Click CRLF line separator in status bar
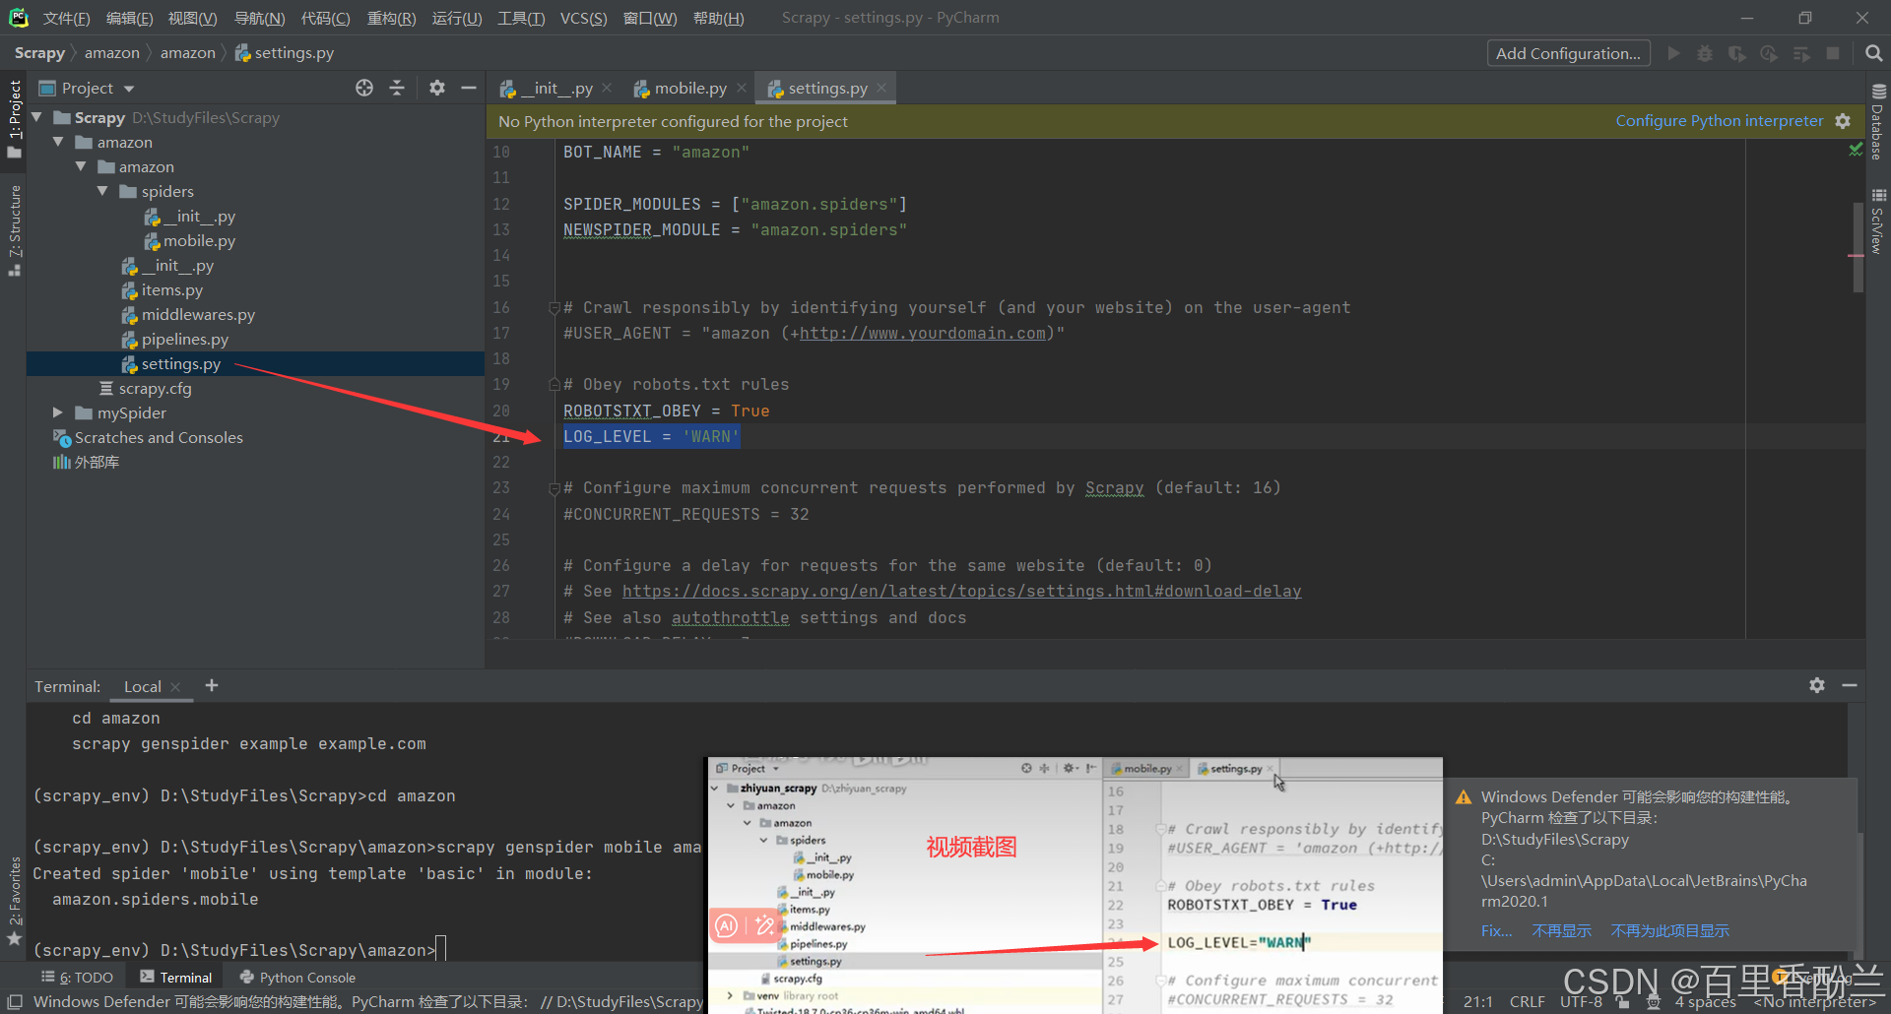The height and width of the screenshot is (1014, 1891). pyautogui.click(x=1527, y=1002)
